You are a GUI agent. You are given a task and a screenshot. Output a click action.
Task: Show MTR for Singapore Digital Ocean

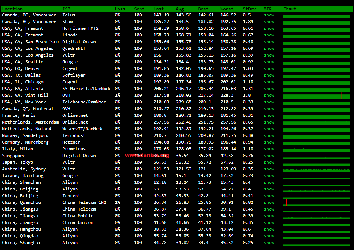269,156
